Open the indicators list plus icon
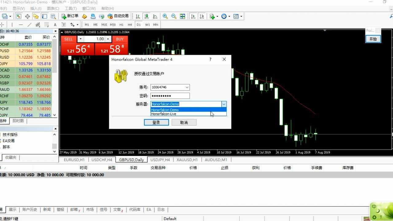 pyautogui.click(x=212, y=16)
